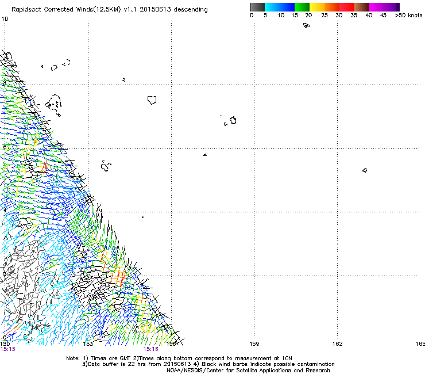The width and height of the screenshot is (425, 374).
Task: Click the '15' legend scale label
Action: 295,16
